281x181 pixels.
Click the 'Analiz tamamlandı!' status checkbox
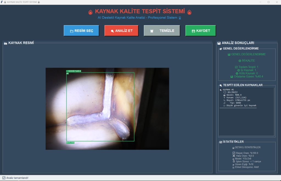pos(4,178)
